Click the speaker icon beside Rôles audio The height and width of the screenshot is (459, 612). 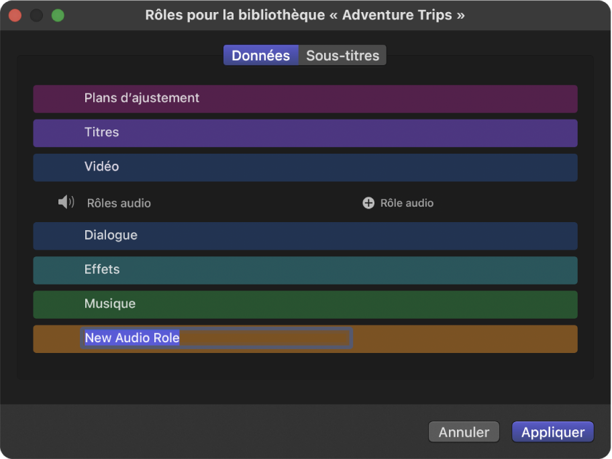pos(66,202)
